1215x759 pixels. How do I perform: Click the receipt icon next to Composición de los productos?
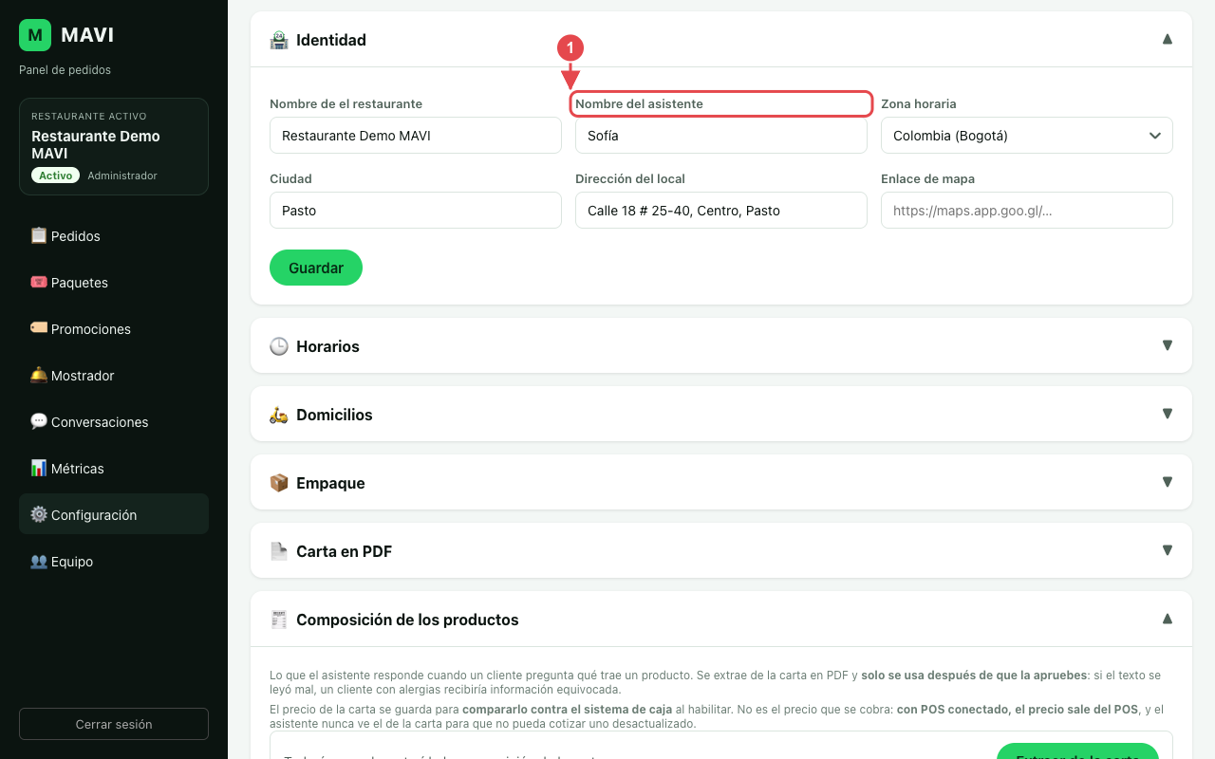click(x=279, y=620)
